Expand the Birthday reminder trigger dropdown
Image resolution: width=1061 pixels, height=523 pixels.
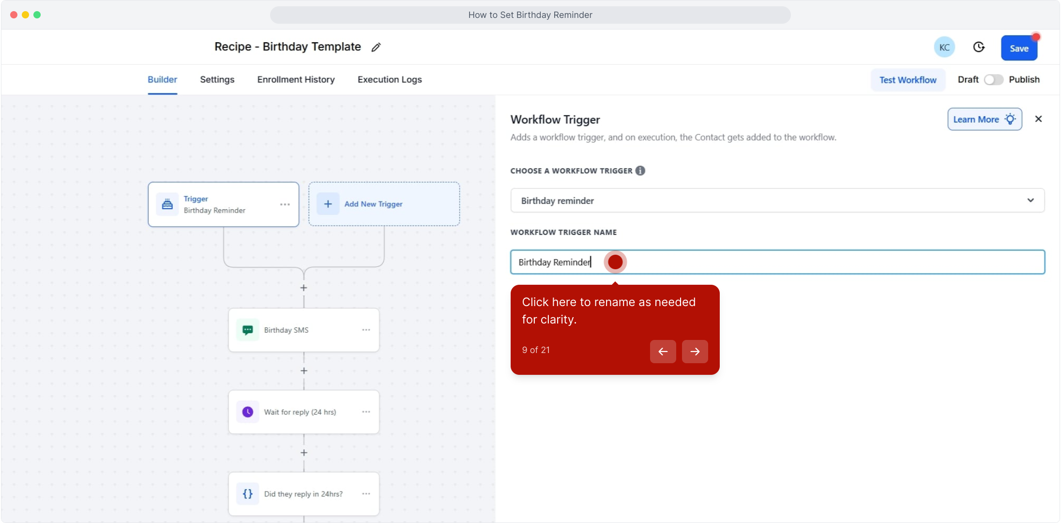click(x=1031, y=200)
